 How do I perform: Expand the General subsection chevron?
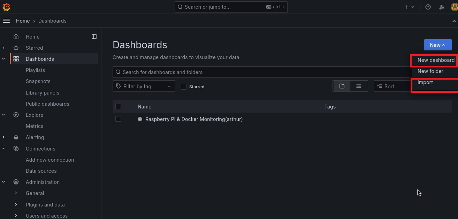click(16, 193)
